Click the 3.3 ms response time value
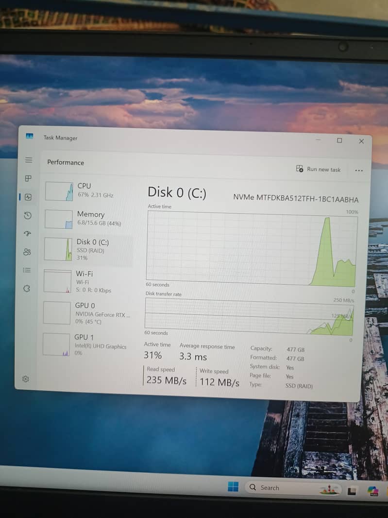The image size is (388, 518). [193, 357]
